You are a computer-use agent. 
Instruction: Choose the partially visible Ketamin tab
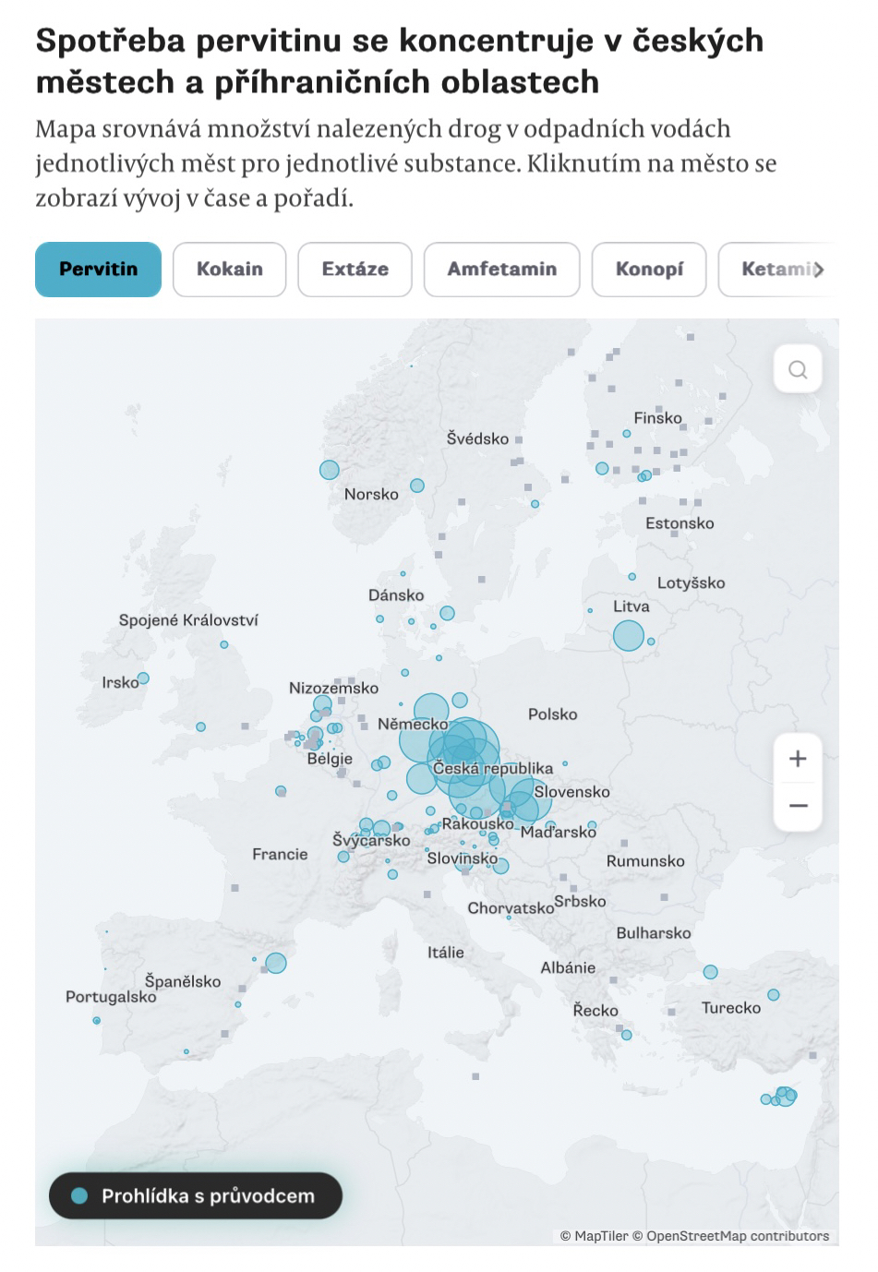click(x=777, y=270)
